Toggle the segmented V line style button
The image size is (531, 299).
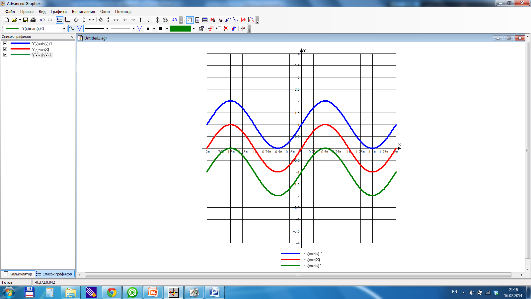[x=80, y=29]
